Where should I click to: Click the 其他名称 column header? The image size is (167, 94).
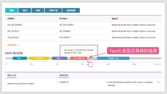click(64, 75)
